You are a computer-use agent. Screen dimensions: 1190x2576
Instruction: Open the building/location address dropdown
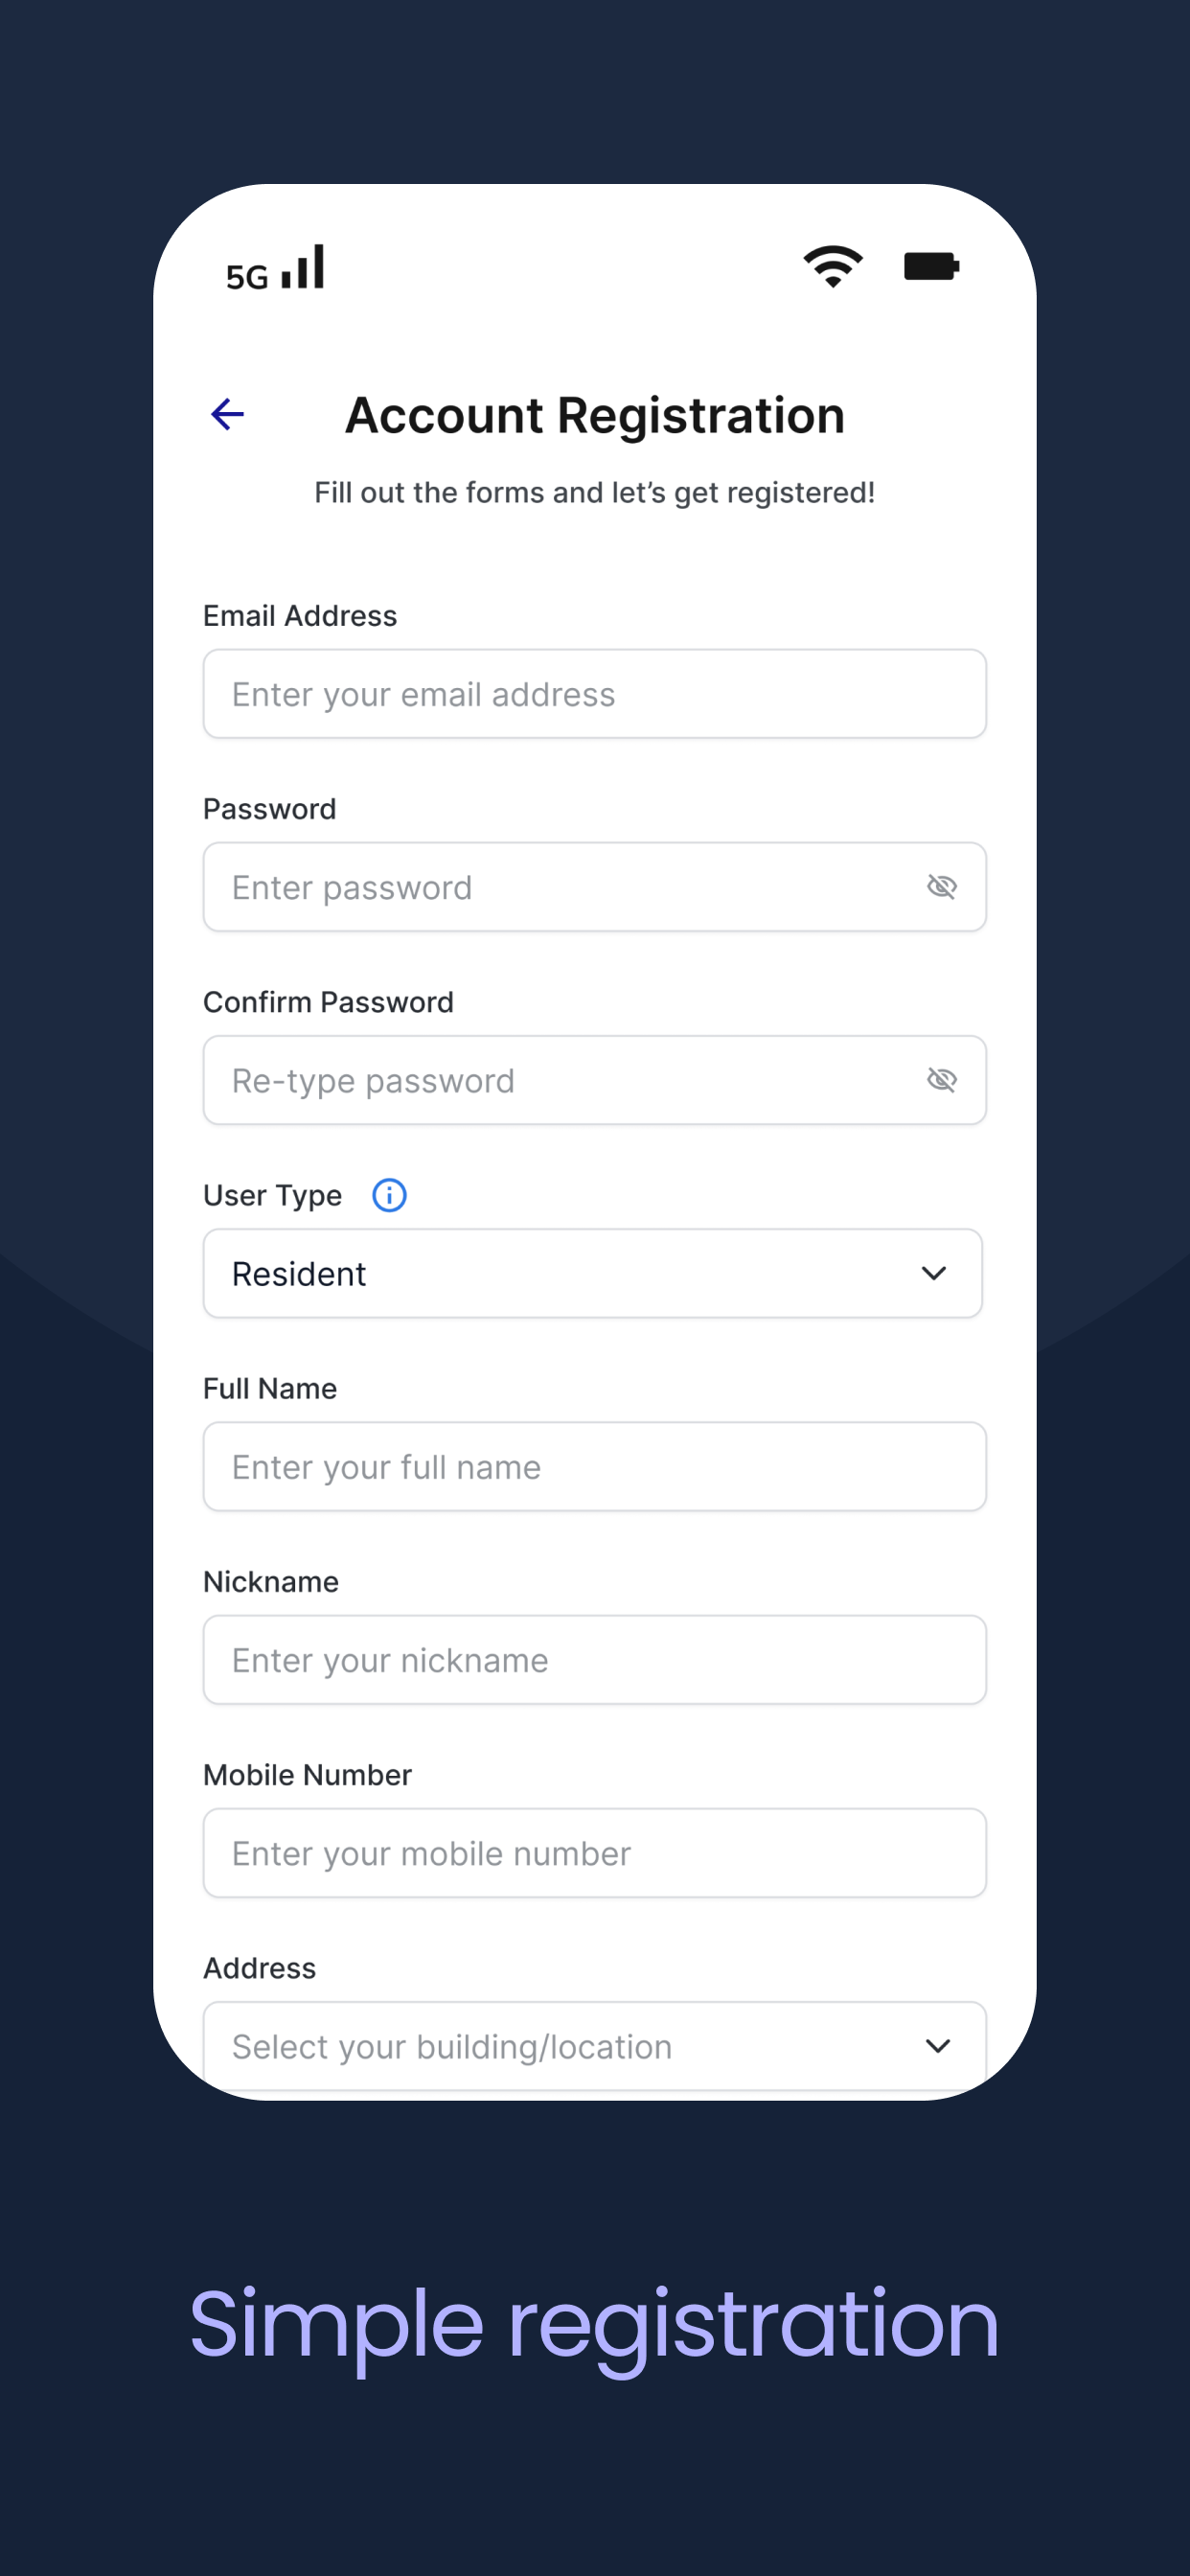tap(595, 2046)
